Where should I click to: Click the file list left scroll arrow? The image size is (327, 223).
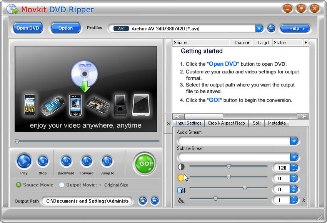point(179,116)
